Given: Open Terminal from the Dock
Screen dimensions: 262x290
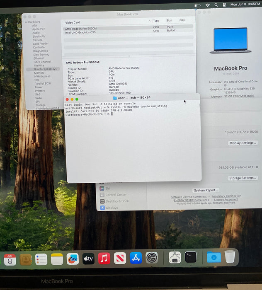Looking at the screenshot, I should [191, 257].
